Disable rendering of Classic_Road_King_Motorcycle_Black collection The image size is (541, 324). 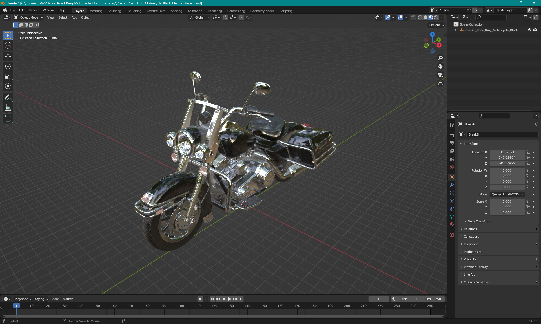pyautogui.click(x=535, y=30)
